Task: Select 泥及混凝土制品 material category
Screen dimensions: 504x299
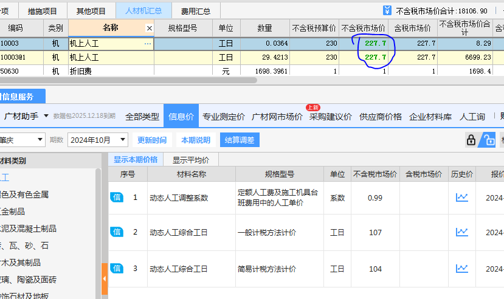Action: [x=28, y=229]
